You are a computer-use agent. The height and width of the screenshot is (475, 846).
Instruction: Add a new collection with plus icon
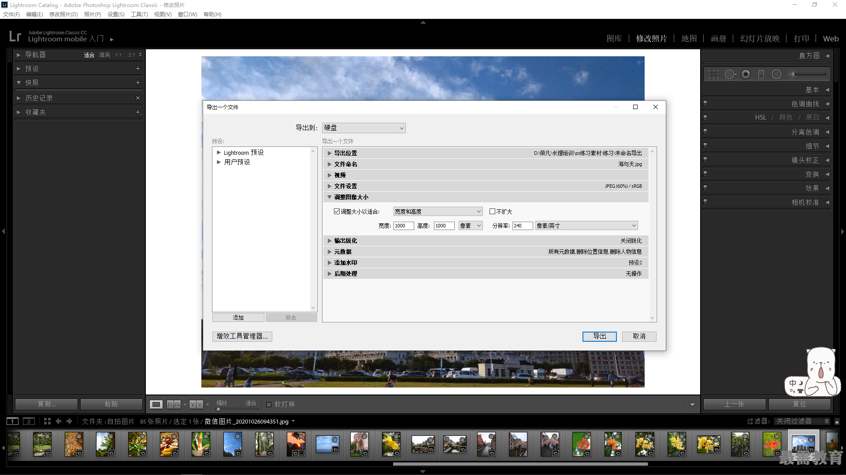(x=138, y=112)
